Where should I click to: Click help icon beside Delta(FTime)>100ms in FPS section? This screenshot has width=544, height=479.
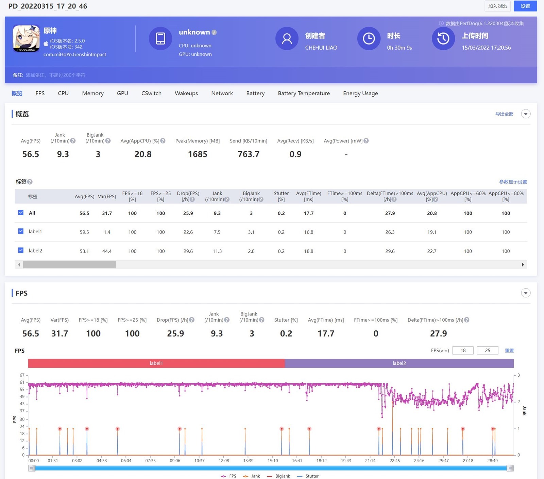click(467, 320)
